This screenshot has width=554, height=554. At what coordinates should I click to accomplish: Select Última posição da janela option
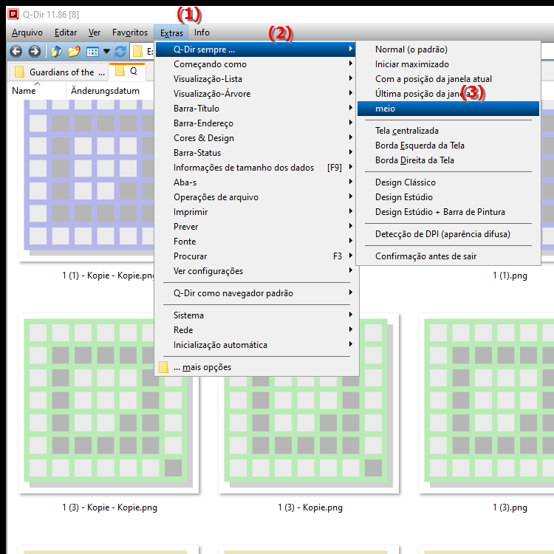tap(448, 94)
